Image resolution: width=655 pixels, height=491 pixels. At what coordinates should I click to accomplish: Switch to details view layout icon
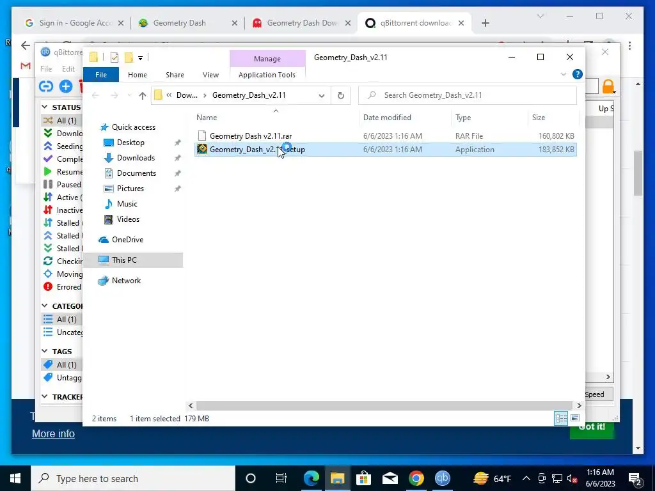point(561,418)
